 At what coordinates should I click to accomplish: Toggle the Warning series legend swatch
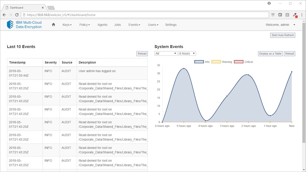click(x=216, y=62)
